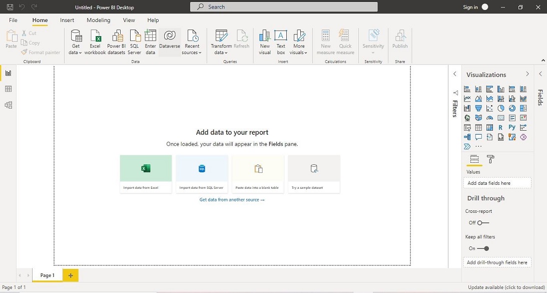This screenshot has width=547, height=293.
Task: Choose the Line chart visualization
Action: [x=467, y=99]
